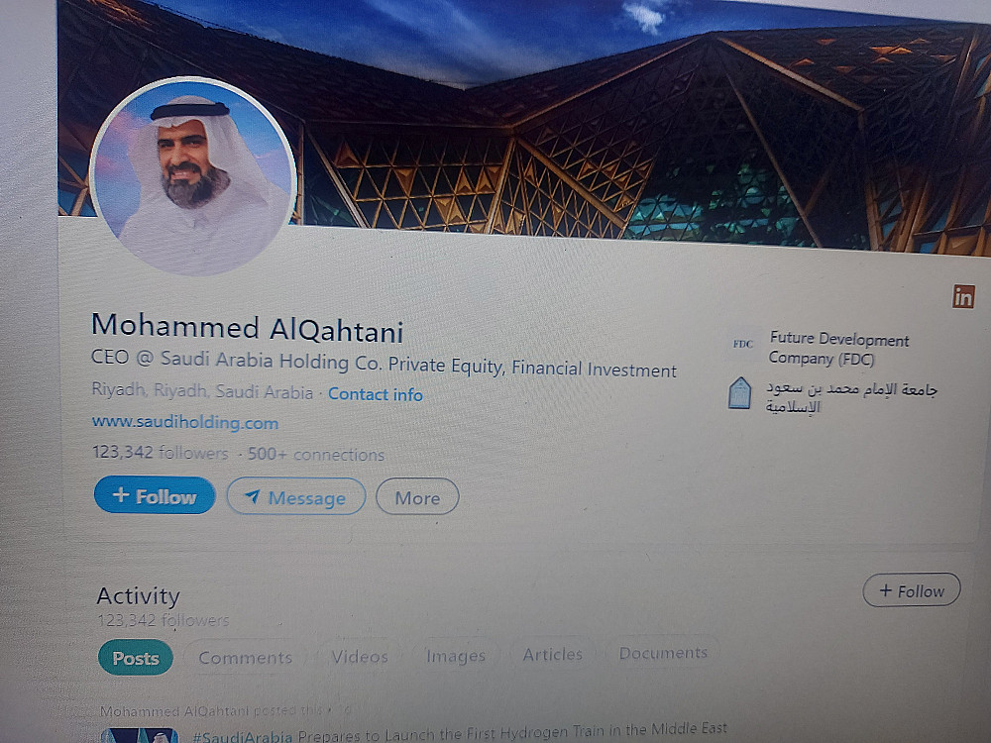This screenshot has width=991, height=743.
Task: Open the FDC company logo icon
Action: tap(742, 344)
